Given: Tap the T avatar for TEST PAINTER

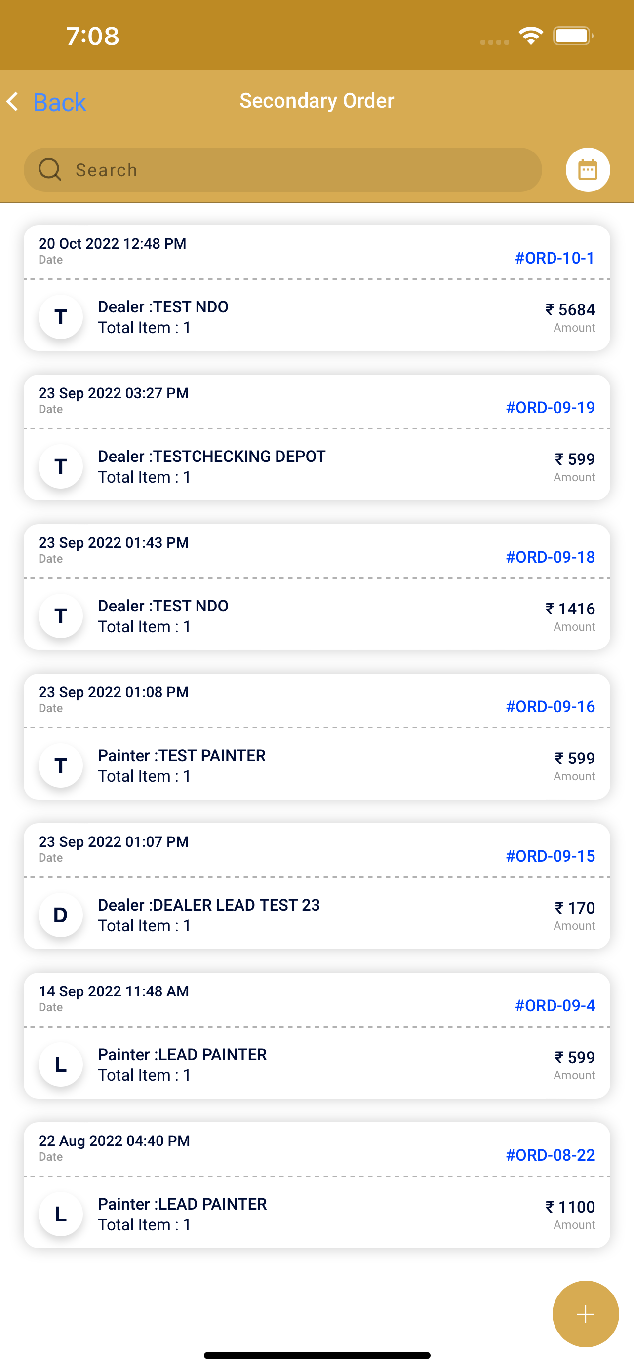Looking at the screenshot, I should (61, 765).
